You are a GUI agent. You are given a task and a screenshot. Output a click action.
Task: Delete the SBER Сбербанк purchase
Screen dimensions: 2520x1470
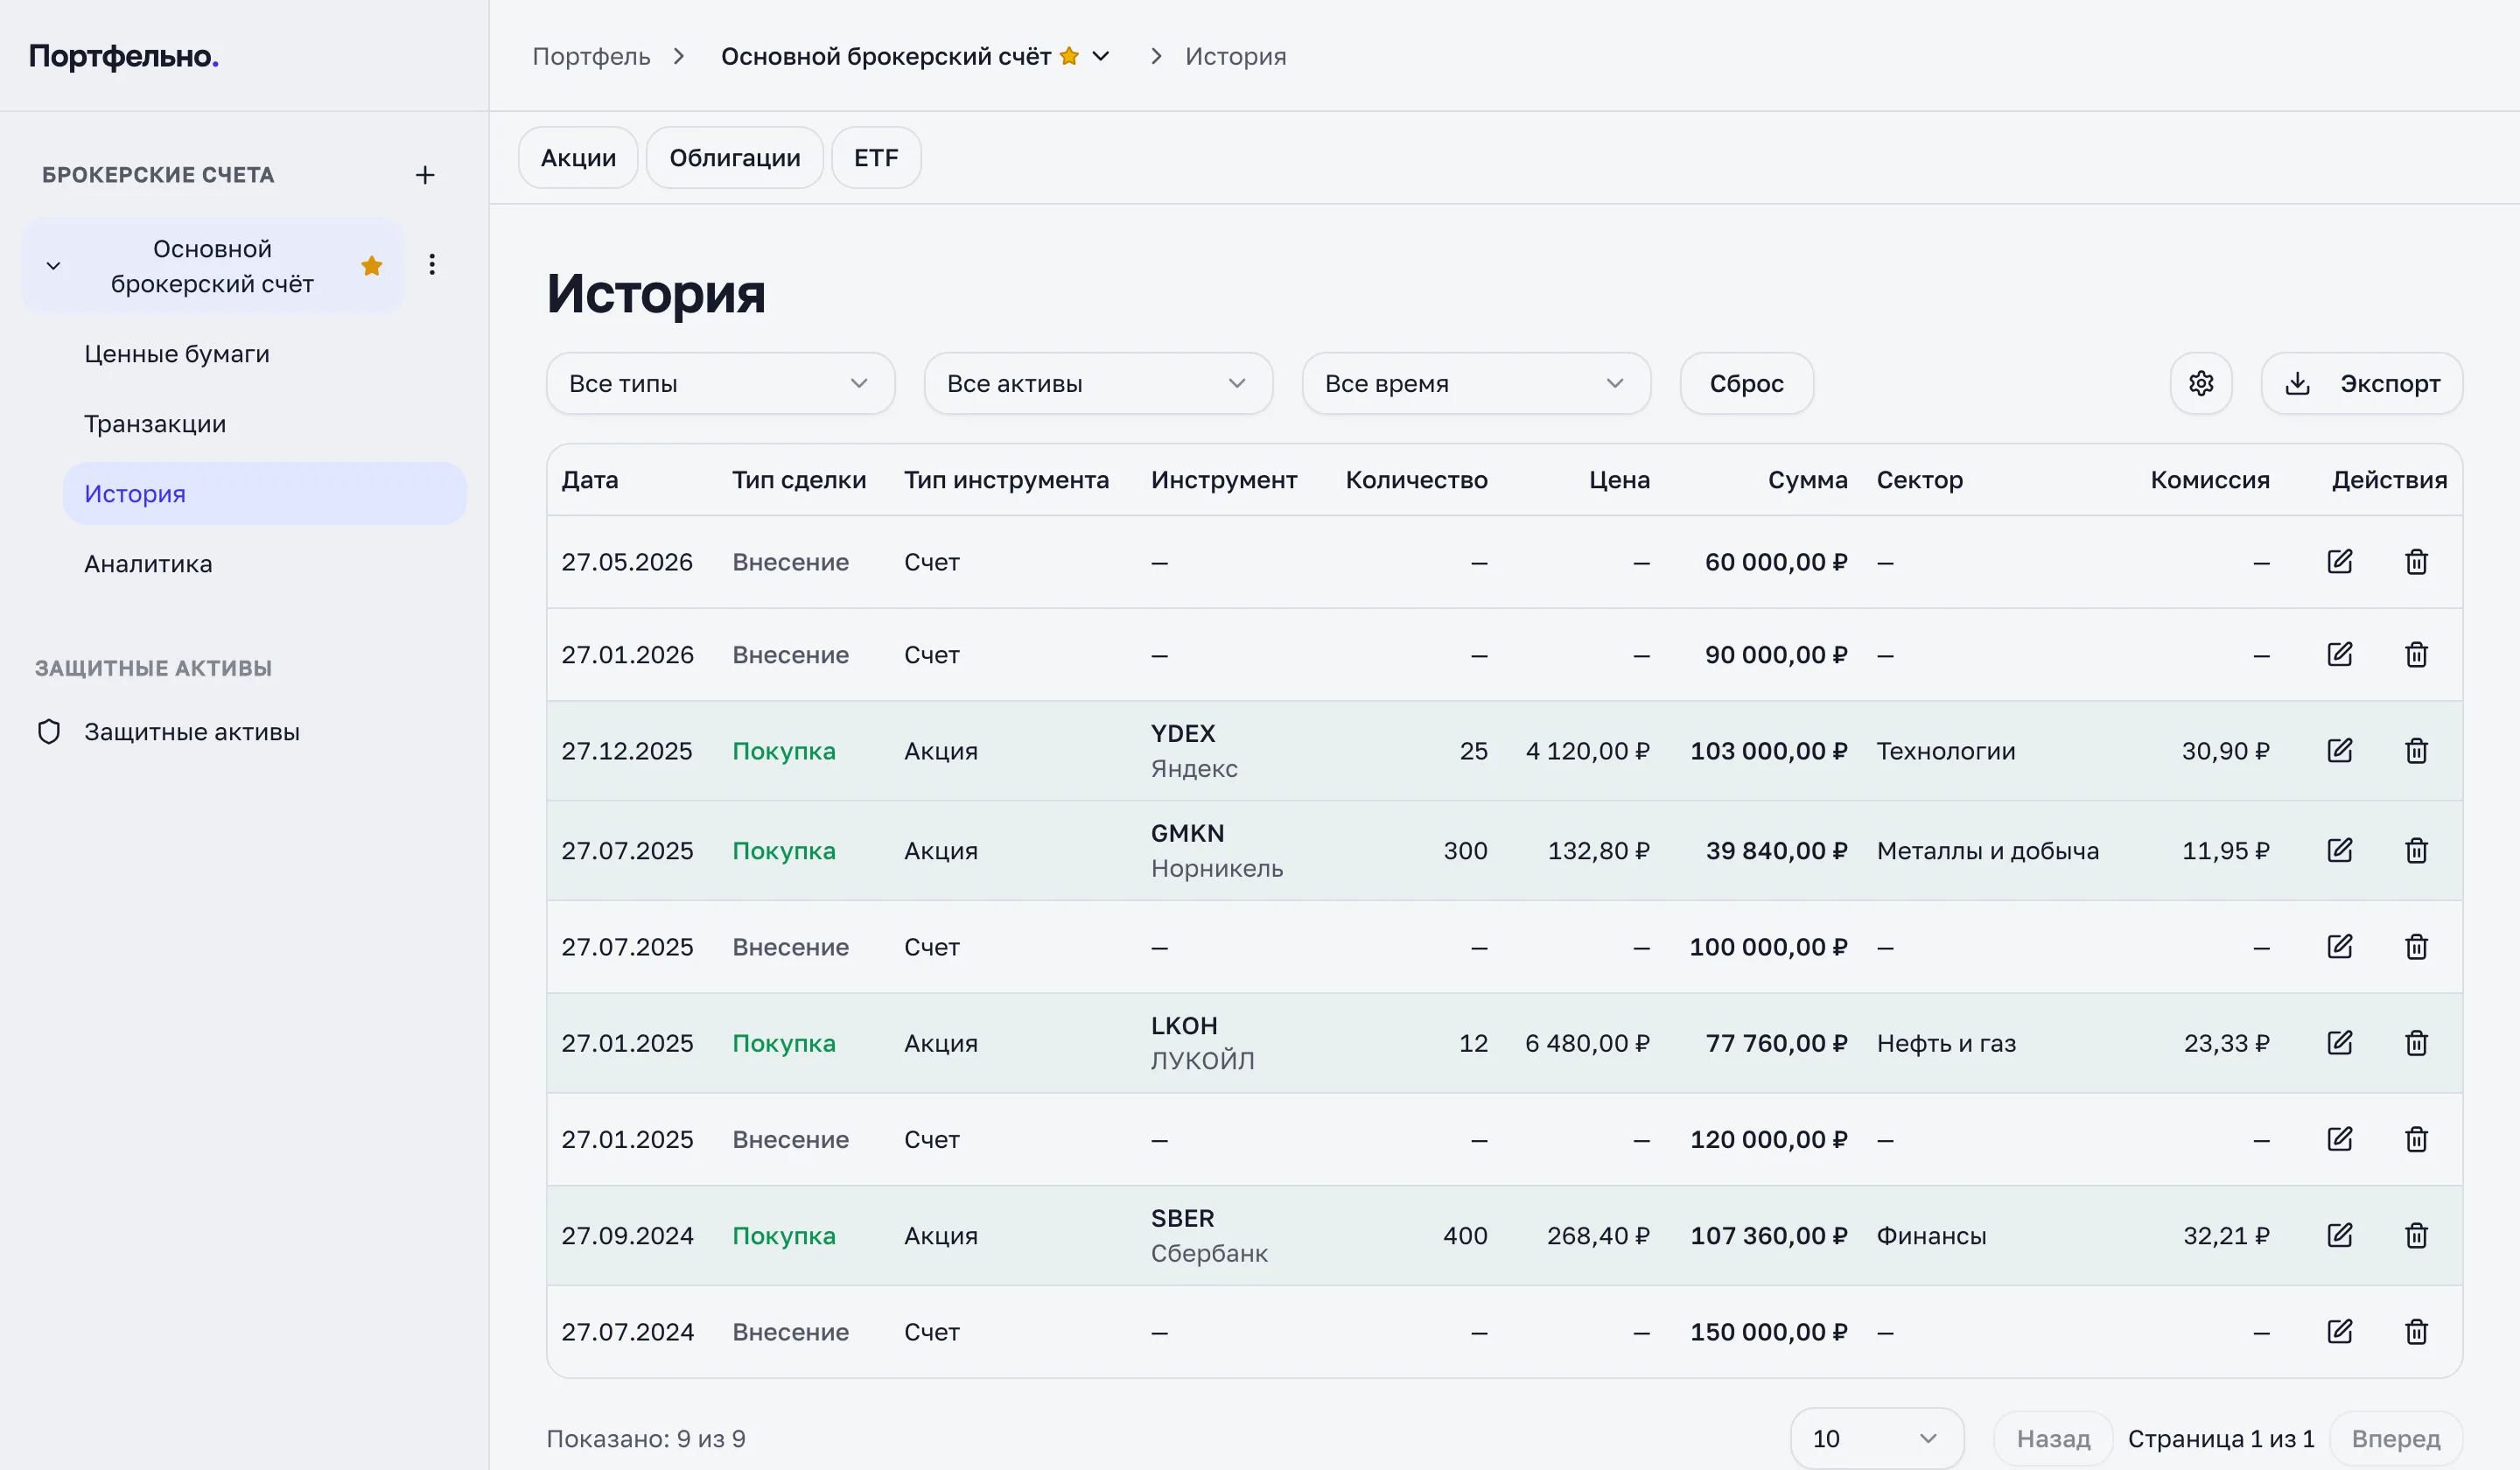click(2416, 1235)
